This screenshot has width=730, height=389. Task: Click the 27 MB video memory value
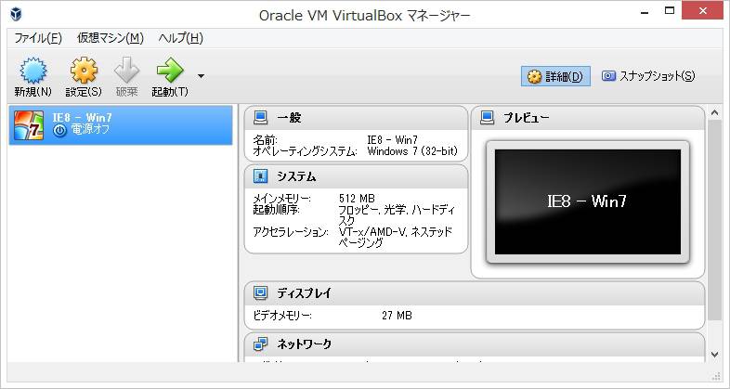tap(397, 316)
